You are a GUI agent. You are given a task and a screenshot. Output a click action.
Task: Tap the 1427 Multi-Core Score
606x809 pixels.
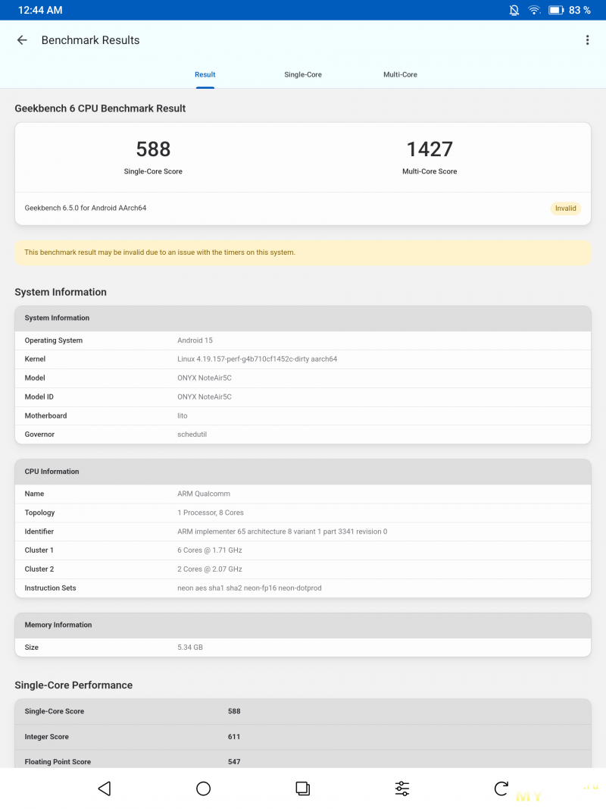430,149
